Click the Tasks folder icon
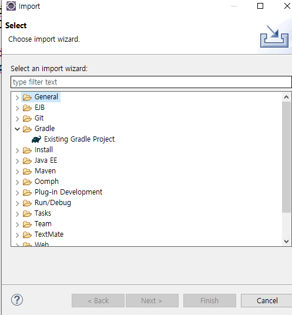 (27, 213)
